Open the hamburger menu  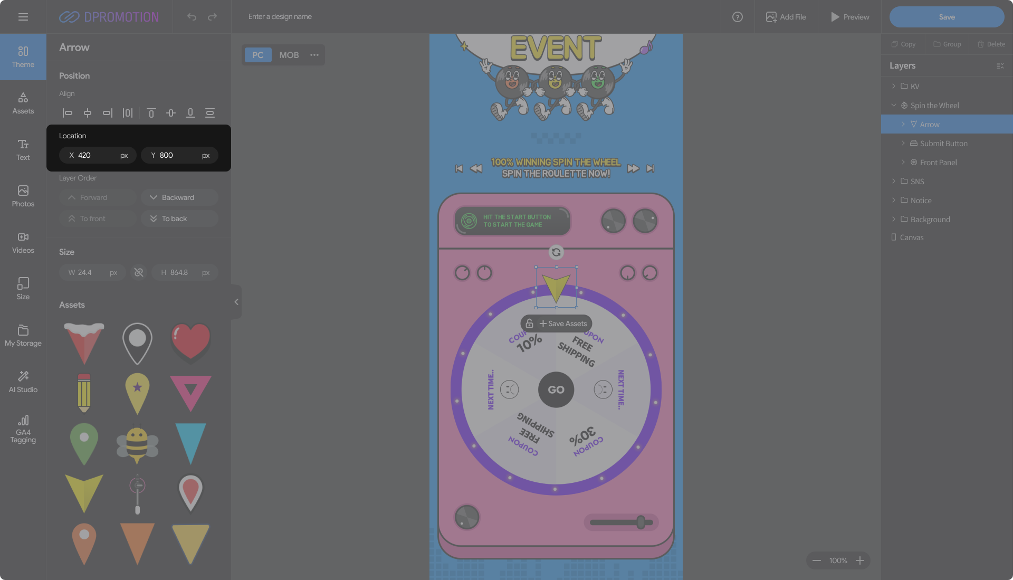pos(23,17)
